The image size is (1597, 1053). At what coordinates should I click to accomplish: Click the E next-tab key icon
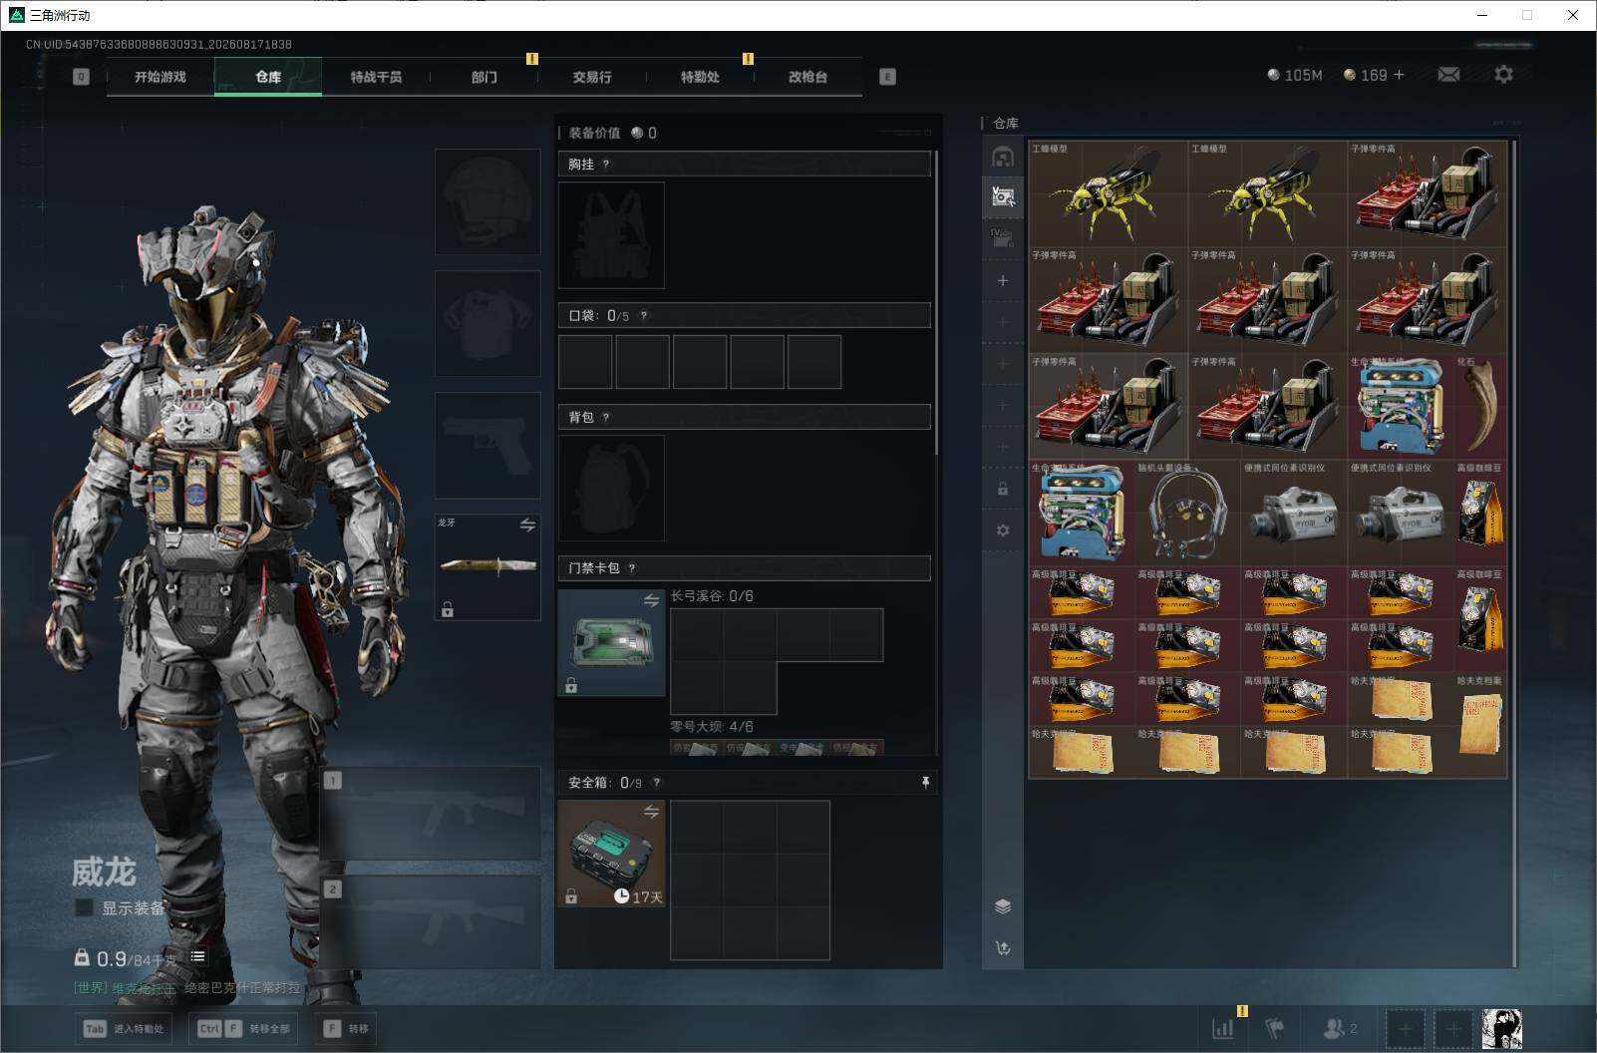click(887, 77)
